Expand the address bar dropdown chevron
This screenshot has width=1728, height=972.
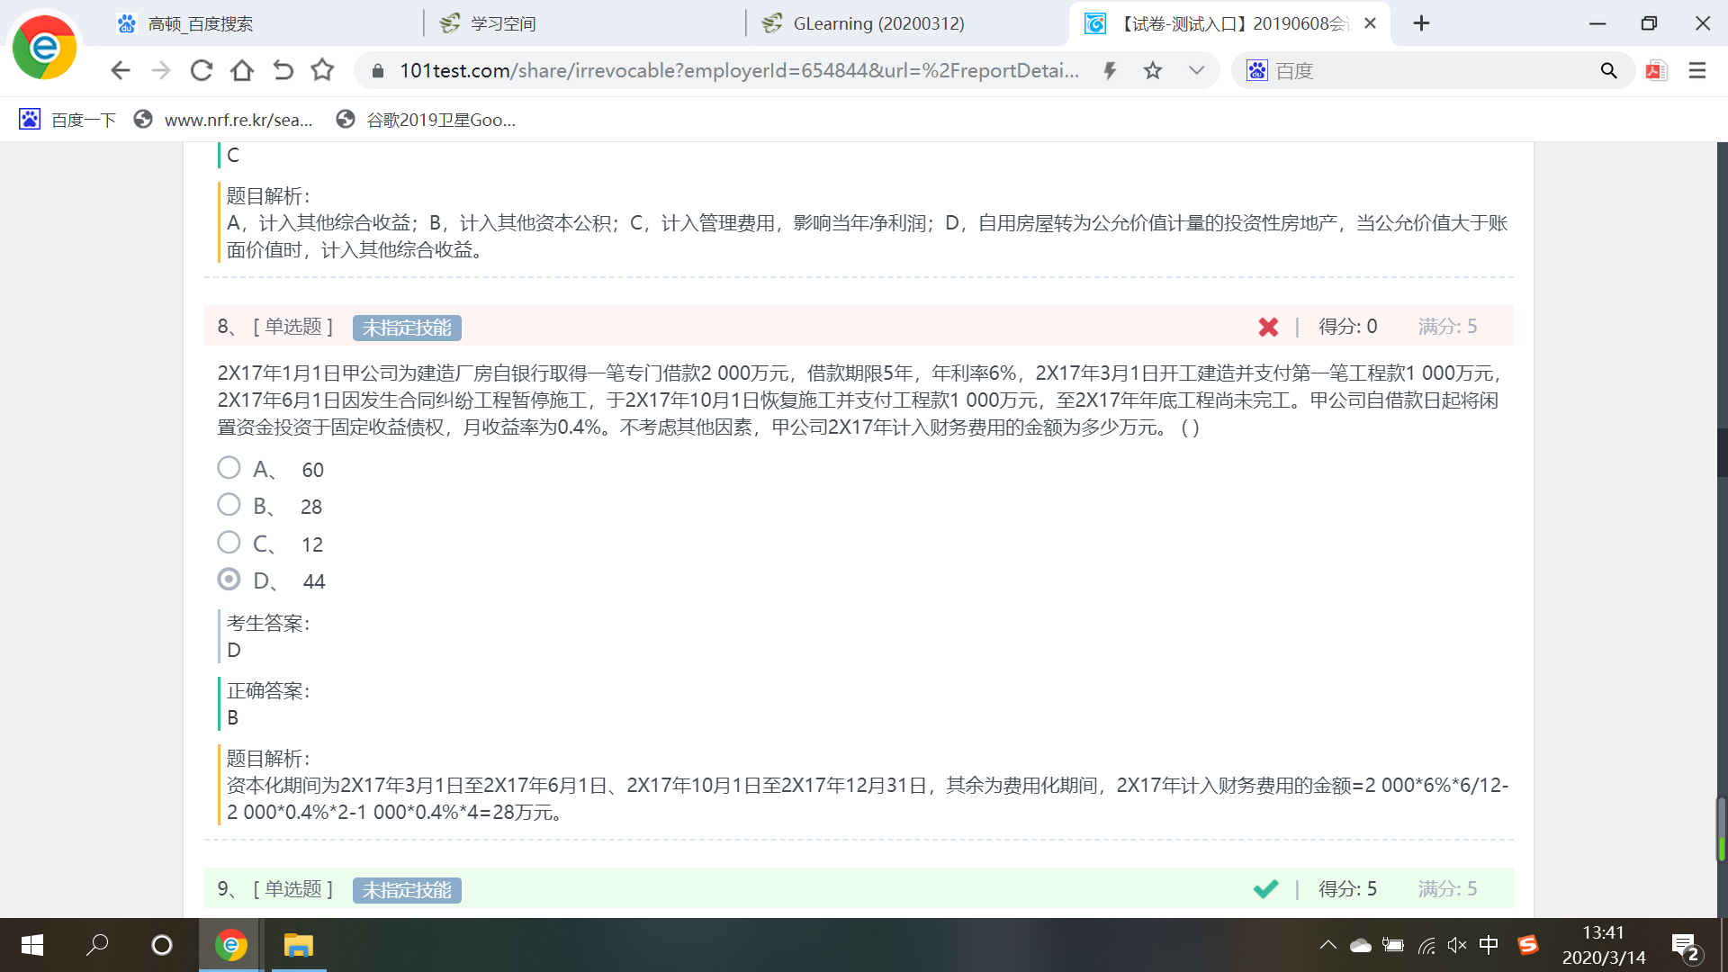pos(1196,70)
